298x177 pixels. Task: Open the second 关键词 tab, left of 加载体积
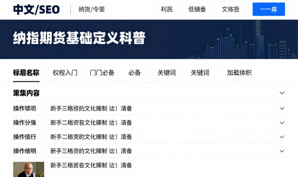200,73
